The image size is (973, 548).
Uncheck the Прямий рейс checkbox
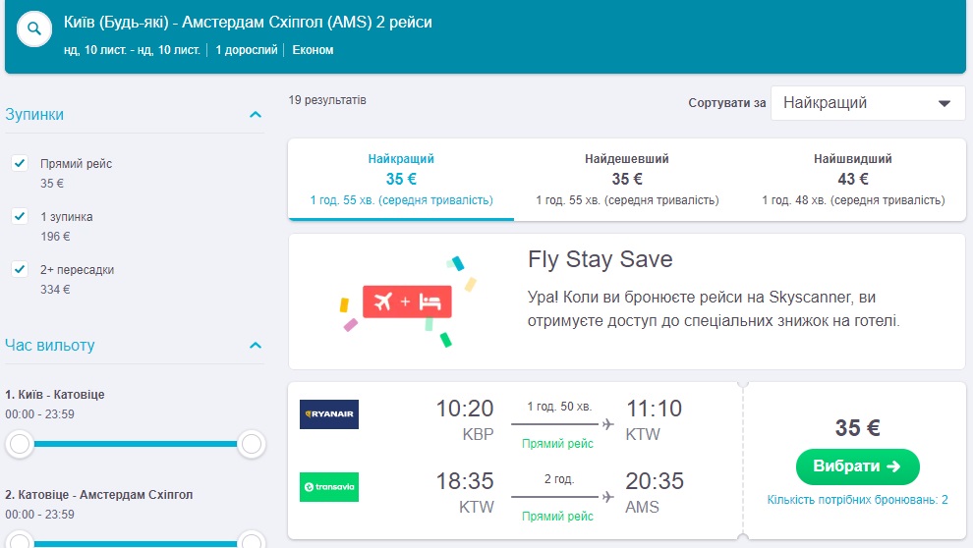click(x=19, y=163)
